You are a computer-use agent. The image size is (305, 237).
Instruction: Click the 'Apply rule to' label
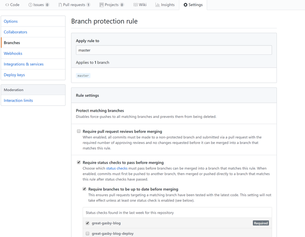pyautogui.click(x=87, y=41)
